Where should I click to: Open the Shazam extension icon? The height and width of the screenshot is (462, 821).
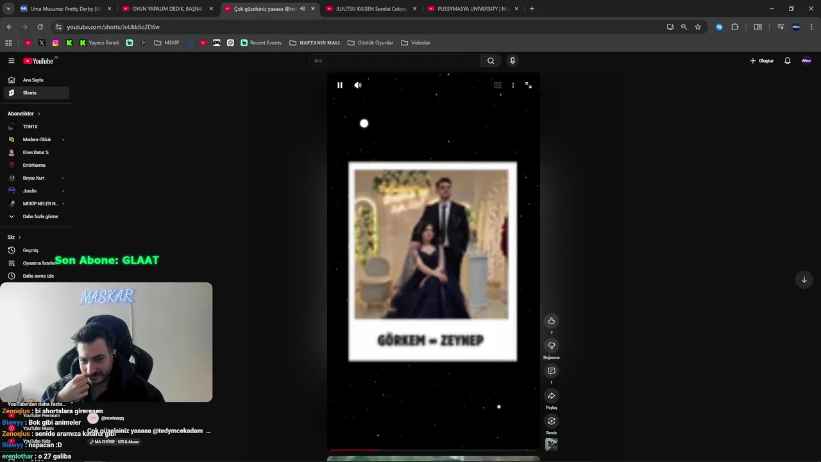[719, 27]
